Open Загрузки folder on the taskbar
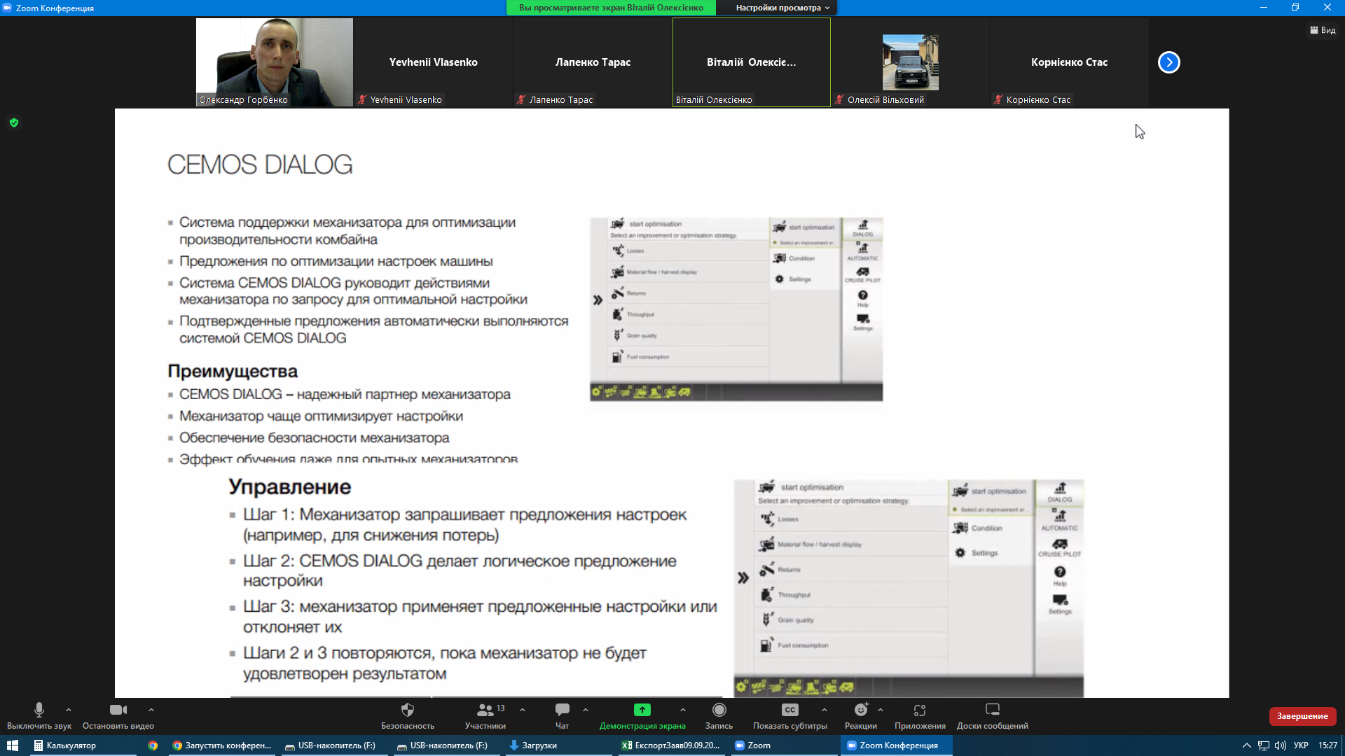The height and width of the screenshot is (756, 1345). coord(558,745)
